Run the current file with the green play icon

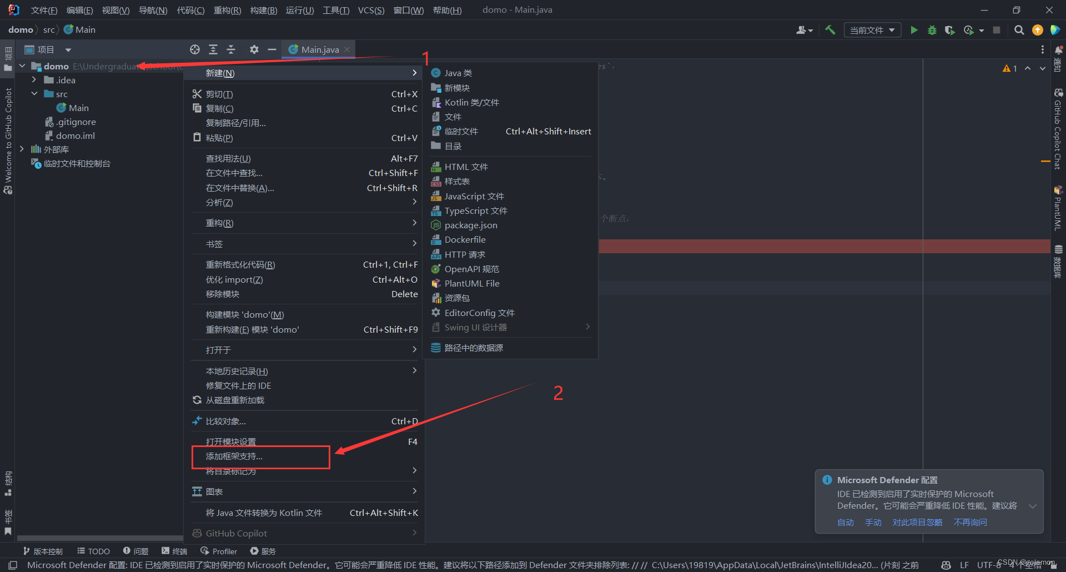[914, 30]
